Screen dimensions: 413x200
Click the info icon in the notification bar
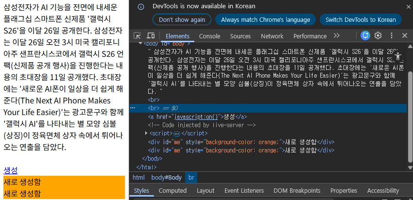click(x=141, y=7)
